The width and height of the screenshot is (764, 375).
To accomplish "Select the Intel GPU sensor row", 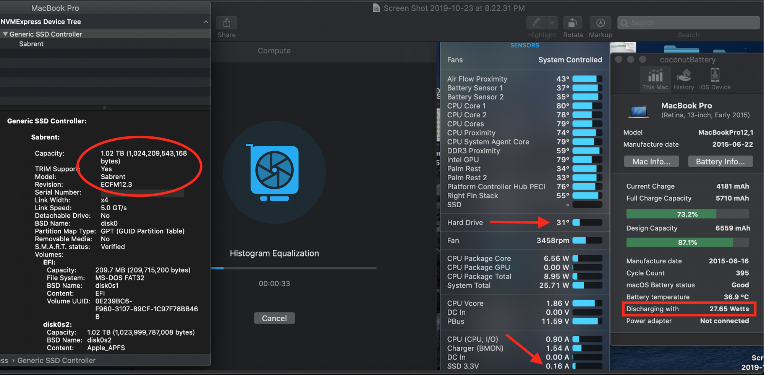I will 524,160.
